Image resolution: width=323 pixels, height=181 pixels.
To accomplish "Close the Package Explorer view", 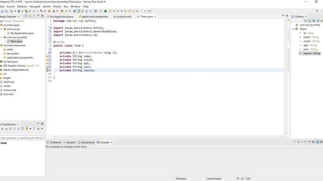I will point(19,17).
